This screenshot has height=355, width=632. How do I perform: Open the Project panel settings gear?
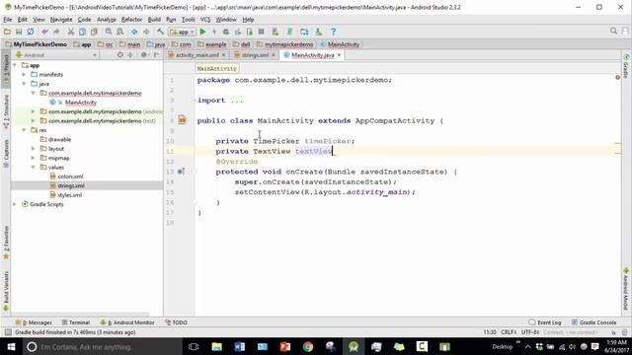pos(144,55)
